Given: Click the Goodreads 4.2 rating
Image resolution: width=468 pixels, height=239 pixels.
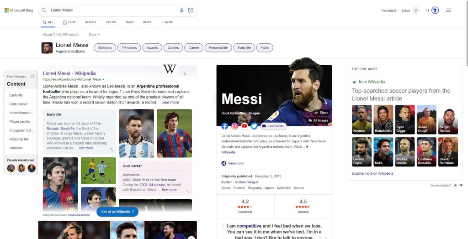Looking at the screenshot, I should 245,206.
